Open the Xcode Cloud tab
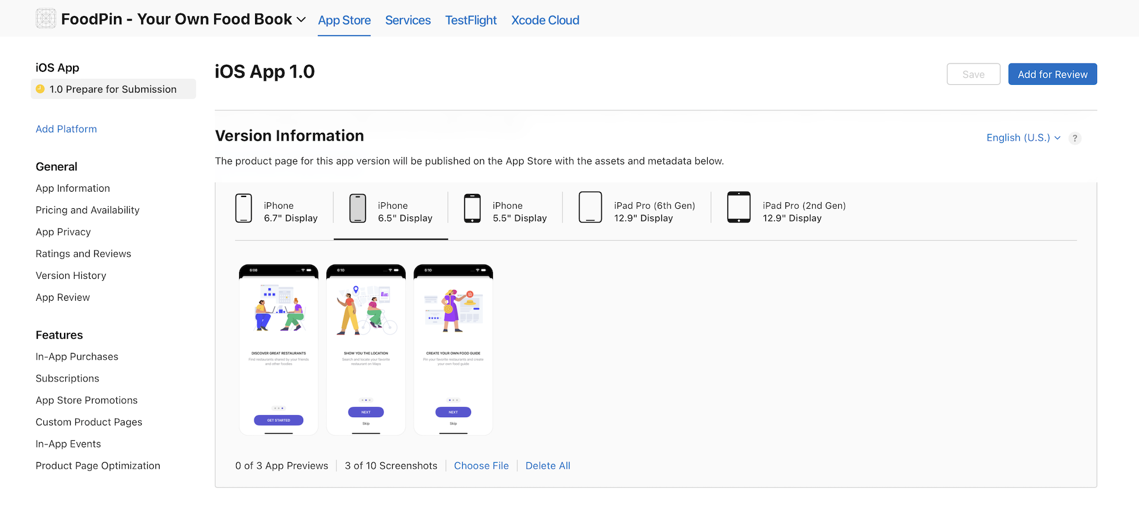The width and height of the screenshot is (1139, 512). [x=545, y=20]
